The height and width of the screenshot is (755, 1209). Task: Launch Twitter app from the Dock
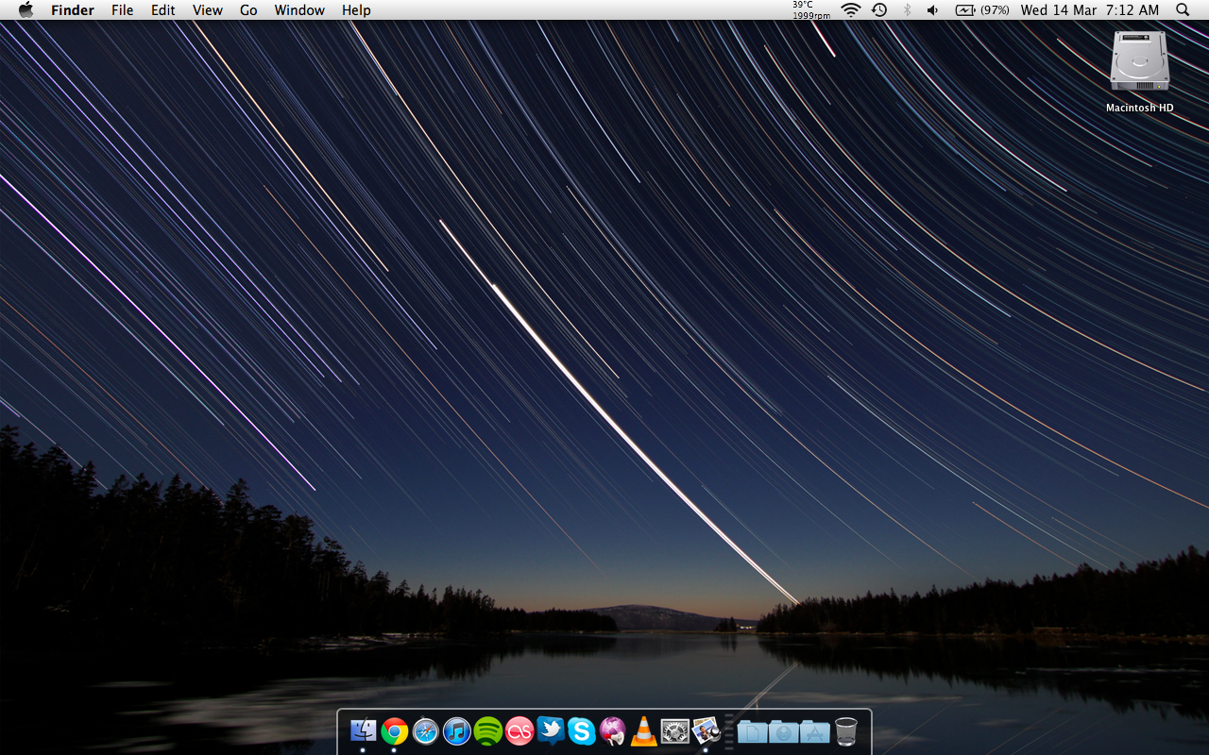[551, 730]
